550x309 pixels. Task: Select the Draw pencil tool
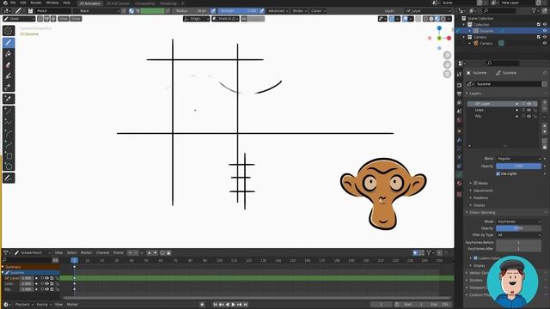pyautogui.click(x=9, y=43)
